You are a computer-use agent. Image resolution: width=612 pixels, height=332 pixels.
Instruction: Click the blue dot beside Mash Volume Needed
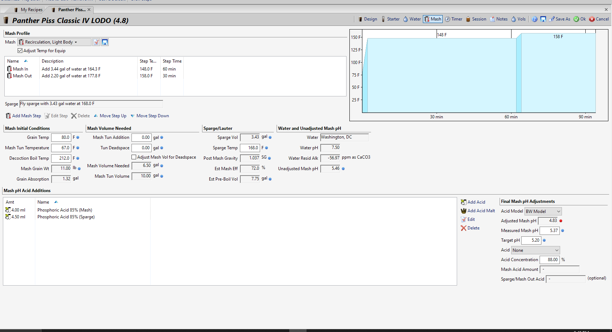[162, 166]
